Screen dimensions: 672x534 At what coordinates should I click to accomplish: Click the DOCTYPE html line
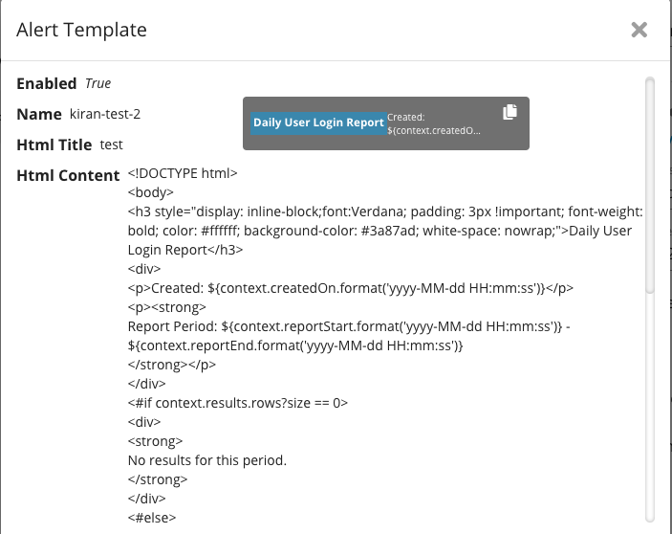click(183, 174)
